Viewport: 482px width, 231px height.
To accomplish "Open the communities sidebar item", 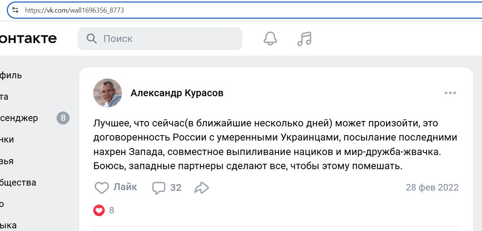I will tap(18, 183).
